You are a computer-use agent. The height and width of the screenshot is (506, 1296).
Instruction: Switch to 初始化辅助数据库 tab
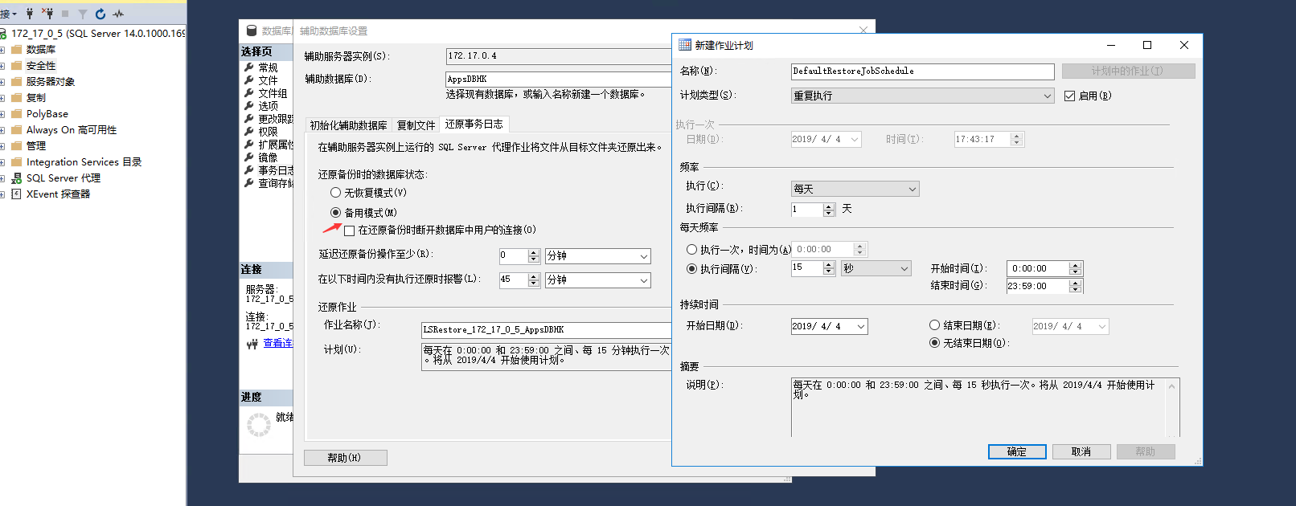(348, 125)
